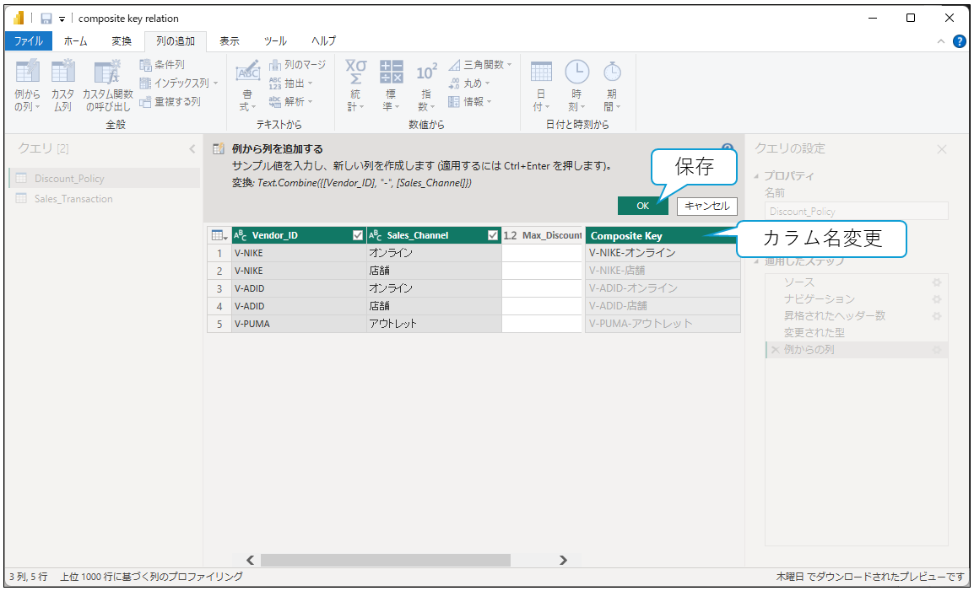Open the 日付 date icon

click(541, 73)
